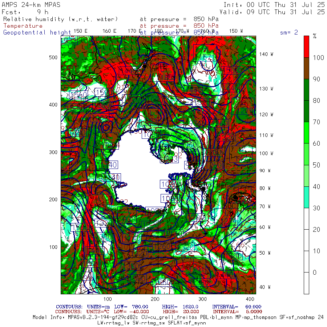Click the x-axis grid tick label '300'

pyautogui.click(x=202, y=299)
